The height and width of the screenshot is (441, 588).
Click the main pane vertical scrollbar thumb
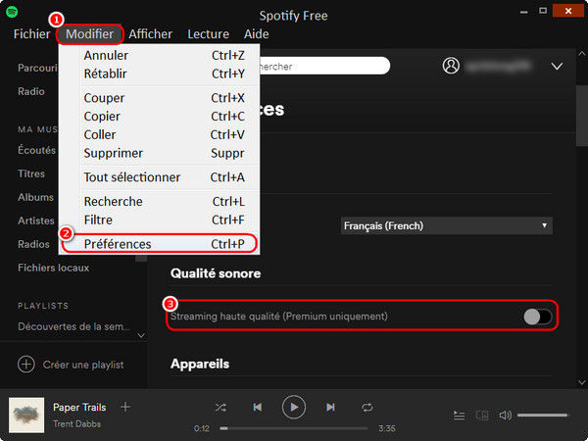[x=582, y=116]
